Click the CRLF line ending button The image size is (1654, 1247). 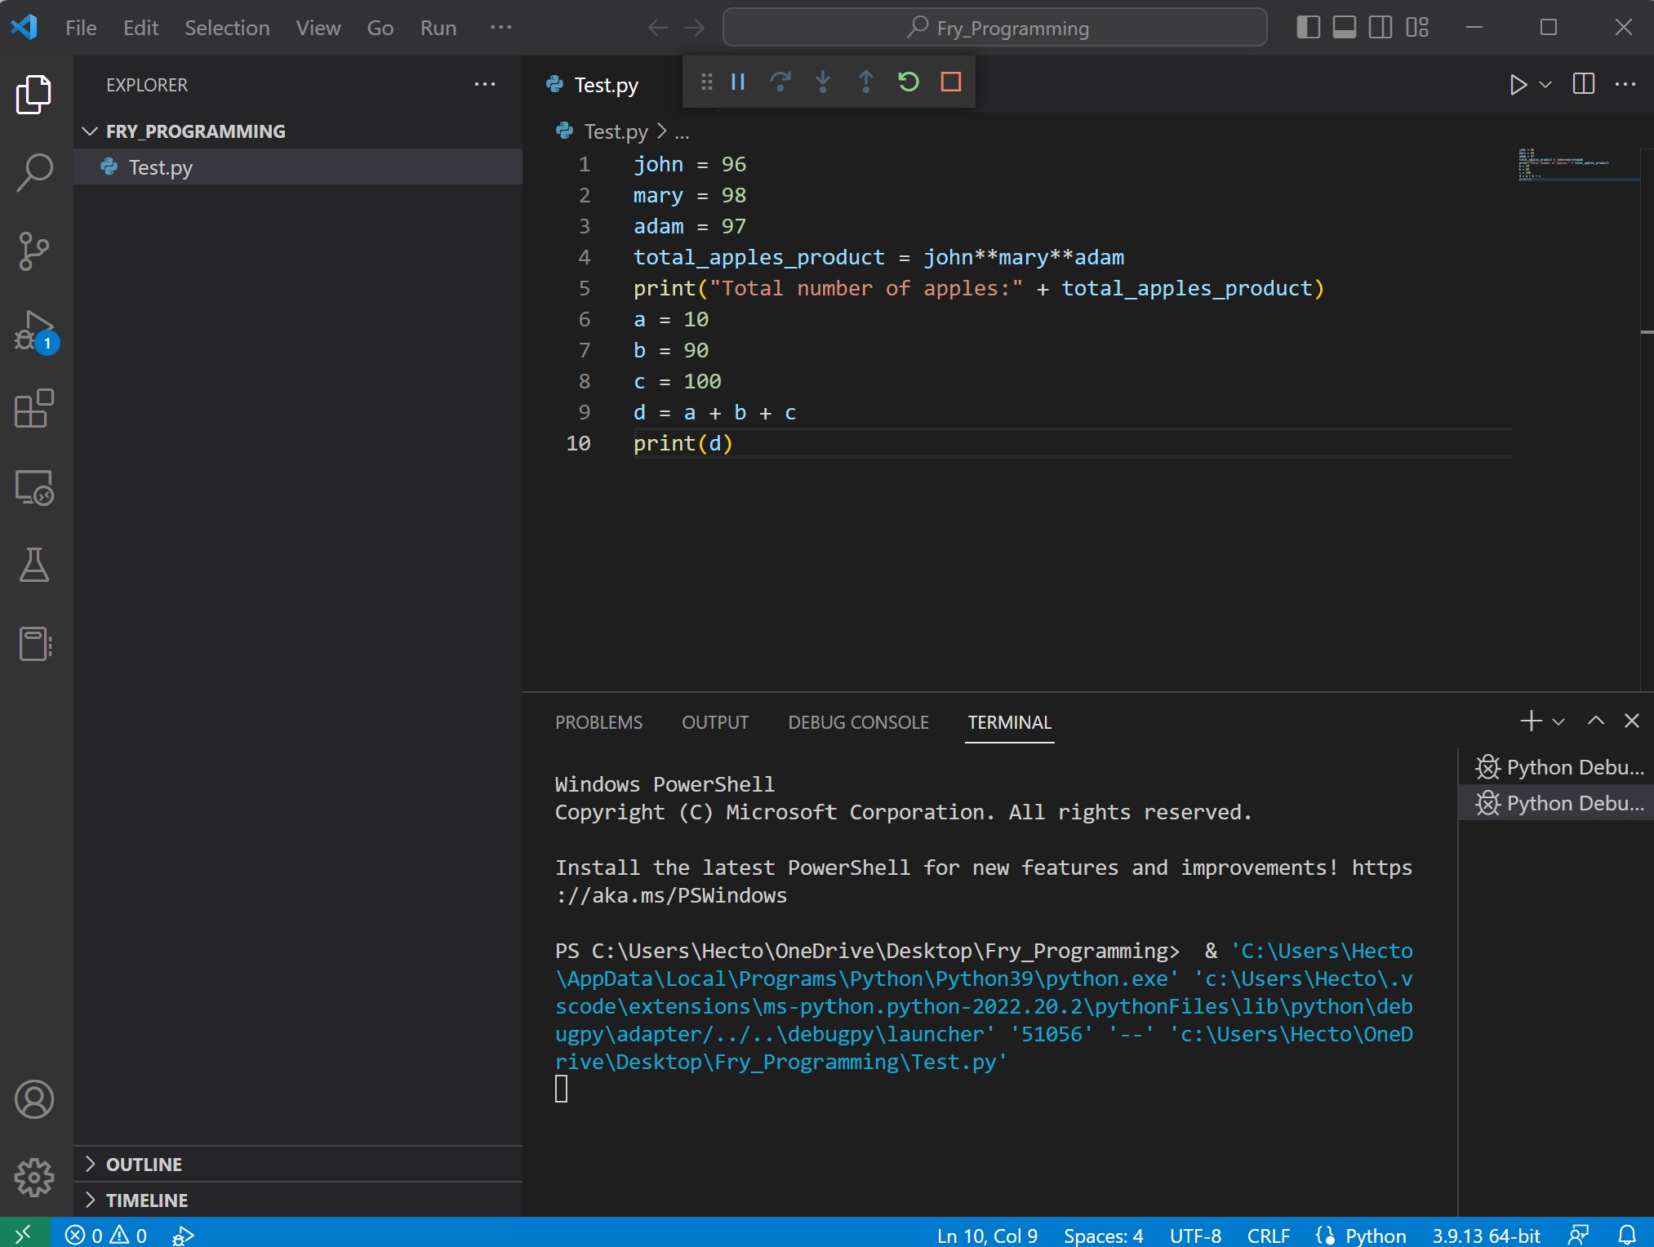pos(1268,1235)
